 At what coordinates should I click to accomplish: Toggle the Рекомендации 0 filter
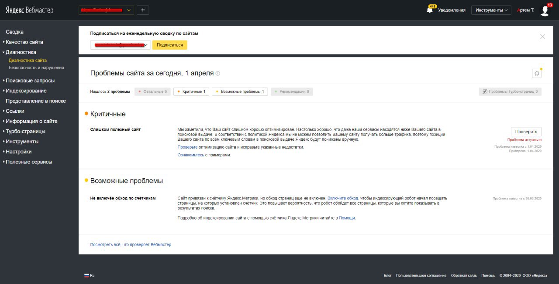click(292, 91)
